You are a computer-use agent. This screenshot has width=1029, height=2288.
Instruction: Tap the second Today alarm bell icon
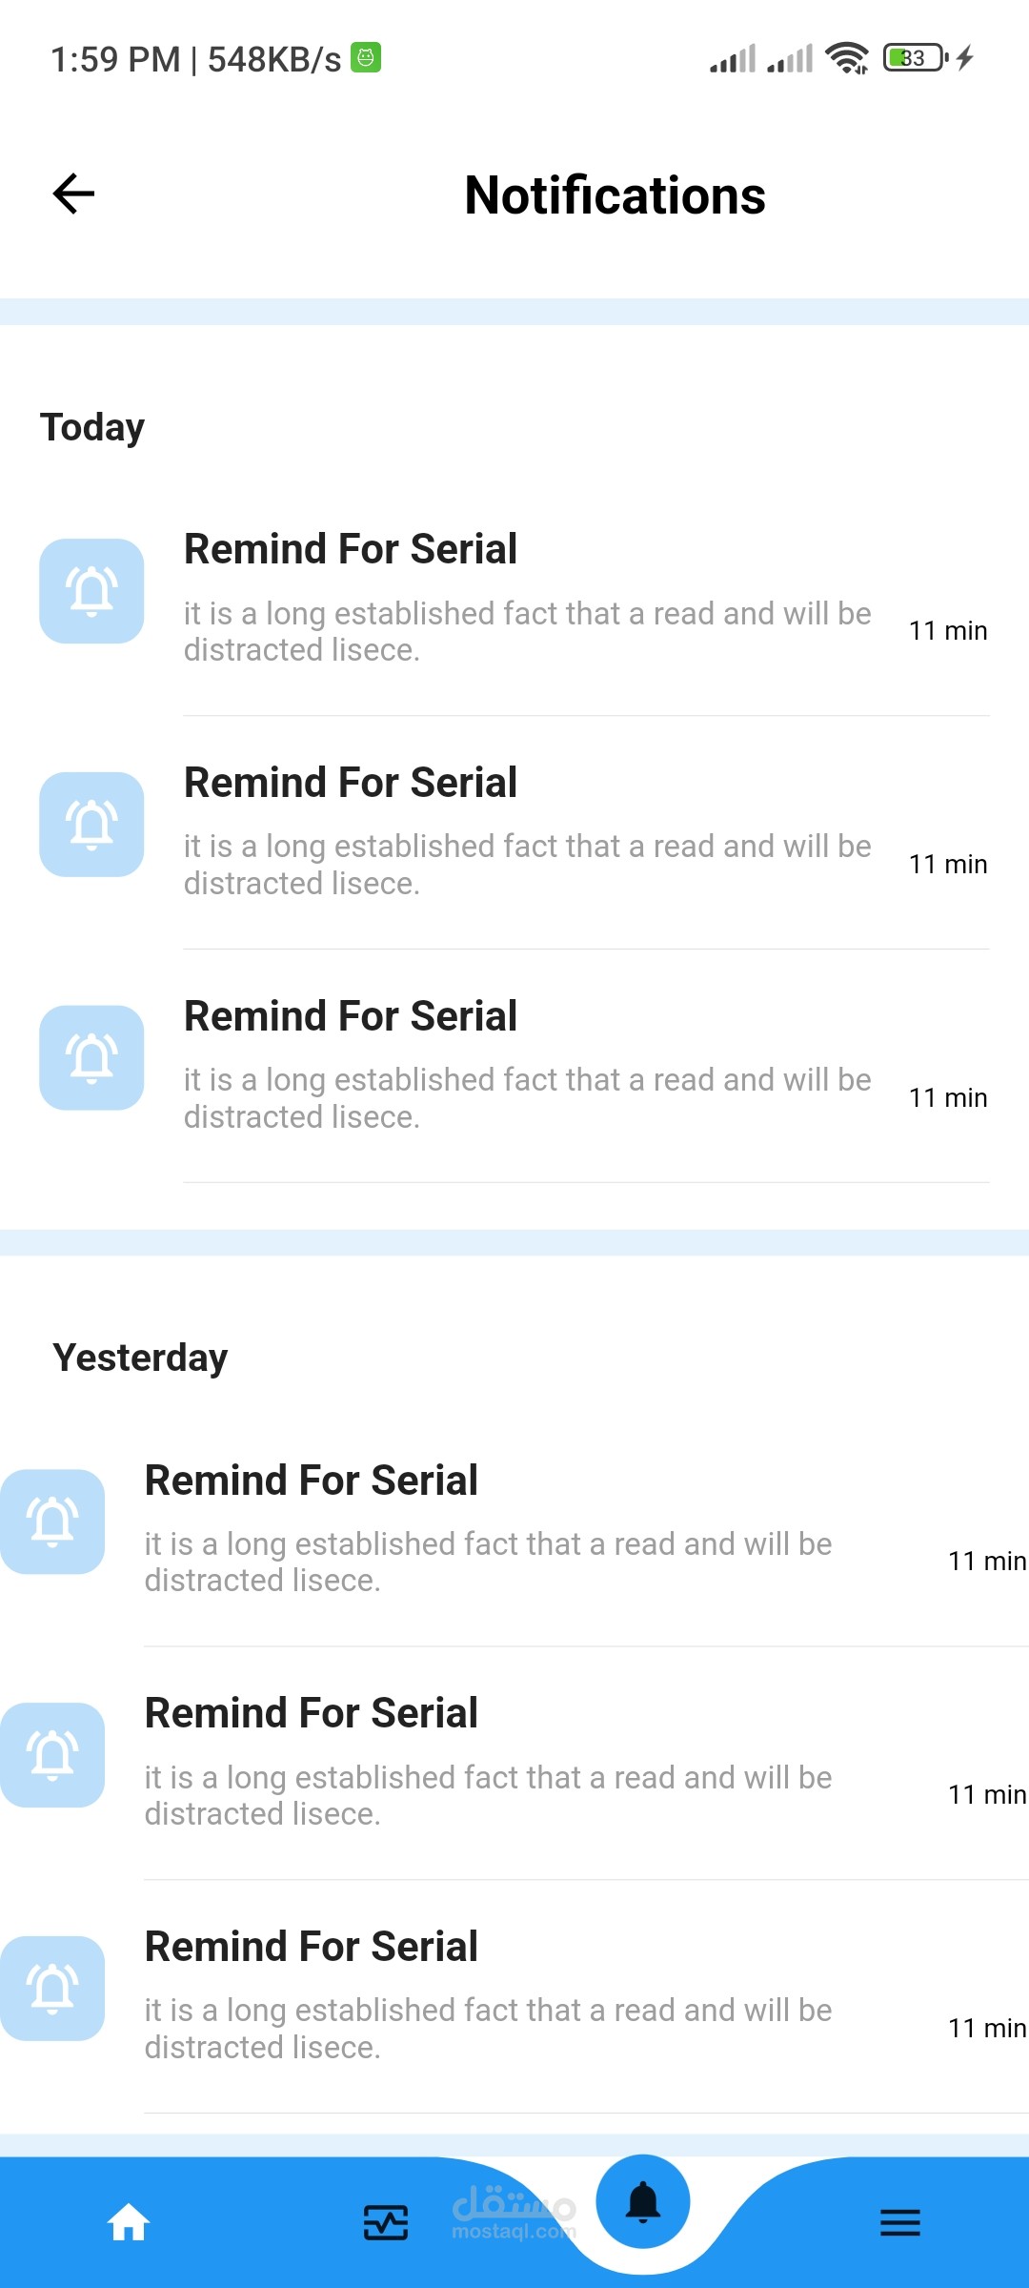pos(91,825)
